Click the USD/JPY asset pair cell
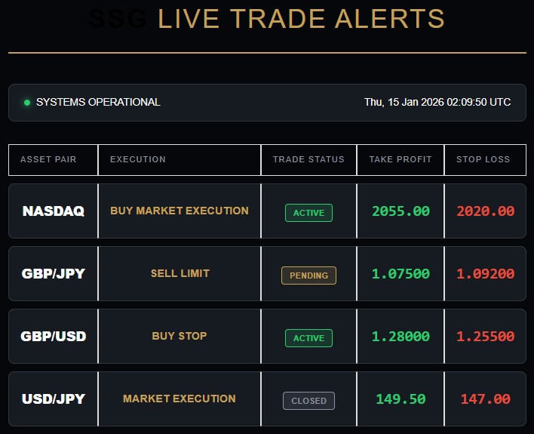Viewport: 534px width, 434px height. click(x=54, y=399)
